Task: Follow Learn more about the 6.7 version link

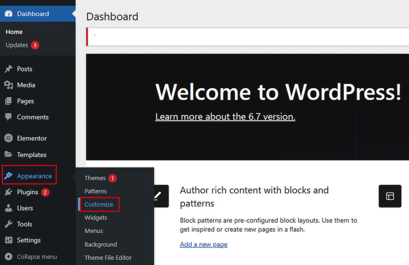Action: pos(225,117)
